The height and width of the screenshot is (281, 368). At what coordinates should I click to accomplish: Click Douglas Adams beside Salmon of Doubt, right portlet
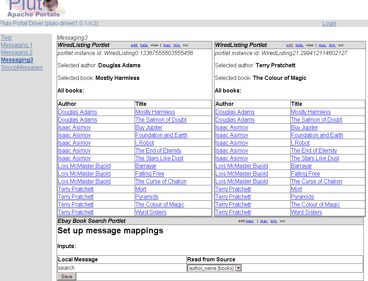pyautogui.click(x=235, y=120)
